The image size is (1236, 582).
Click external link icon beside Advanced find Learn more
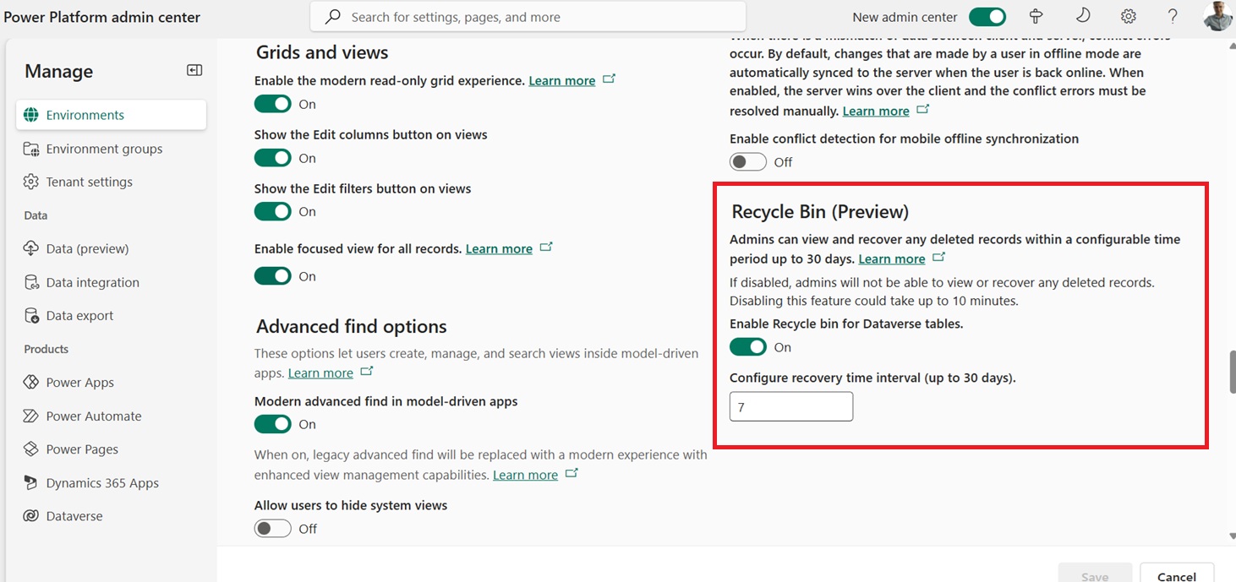click(366, 372)
